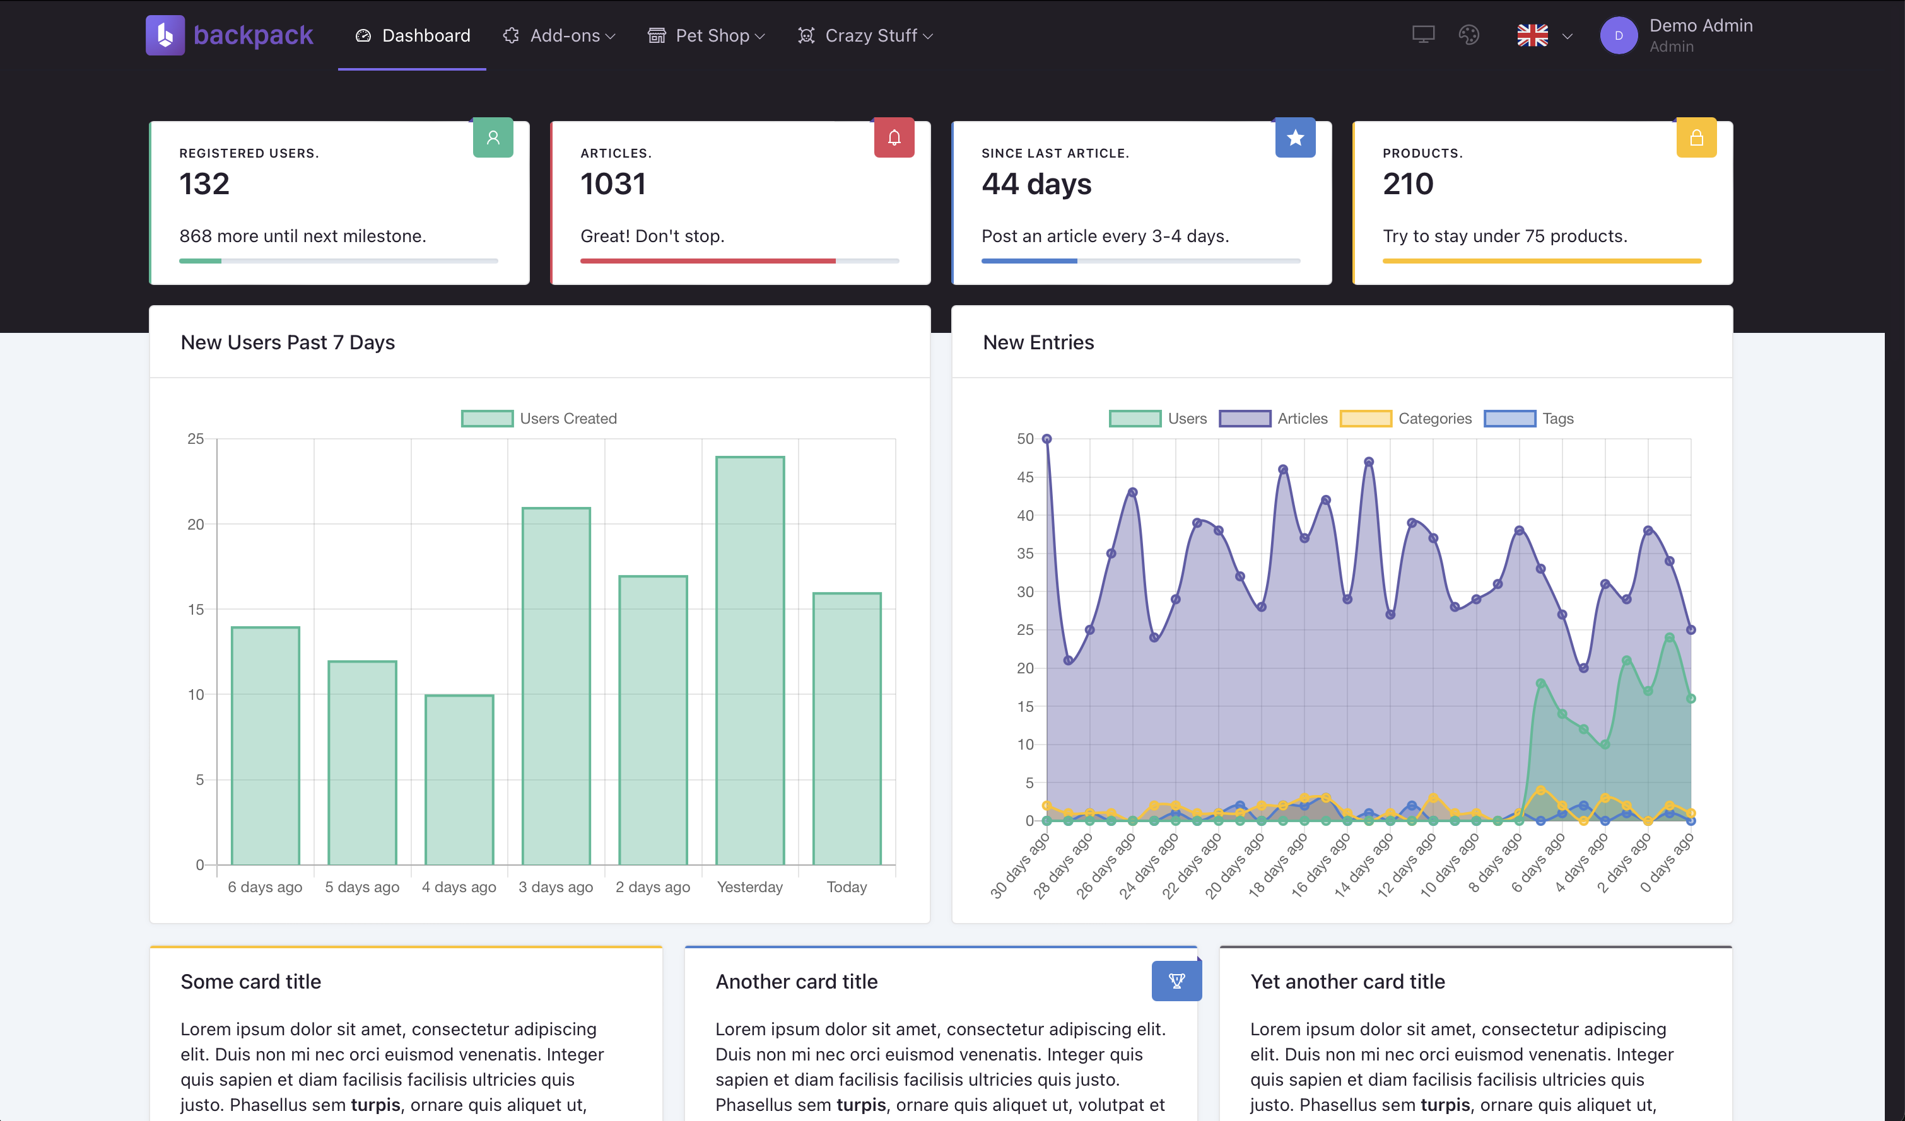The height and width of the screenshot is (1121, 1905).
Task: Click the 2 days ago bar
Action: 653,720
